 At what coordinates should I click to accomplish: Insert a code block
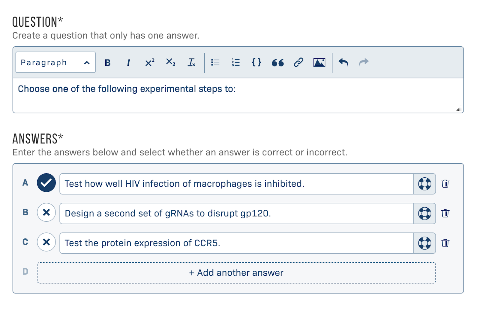(256, 63)
